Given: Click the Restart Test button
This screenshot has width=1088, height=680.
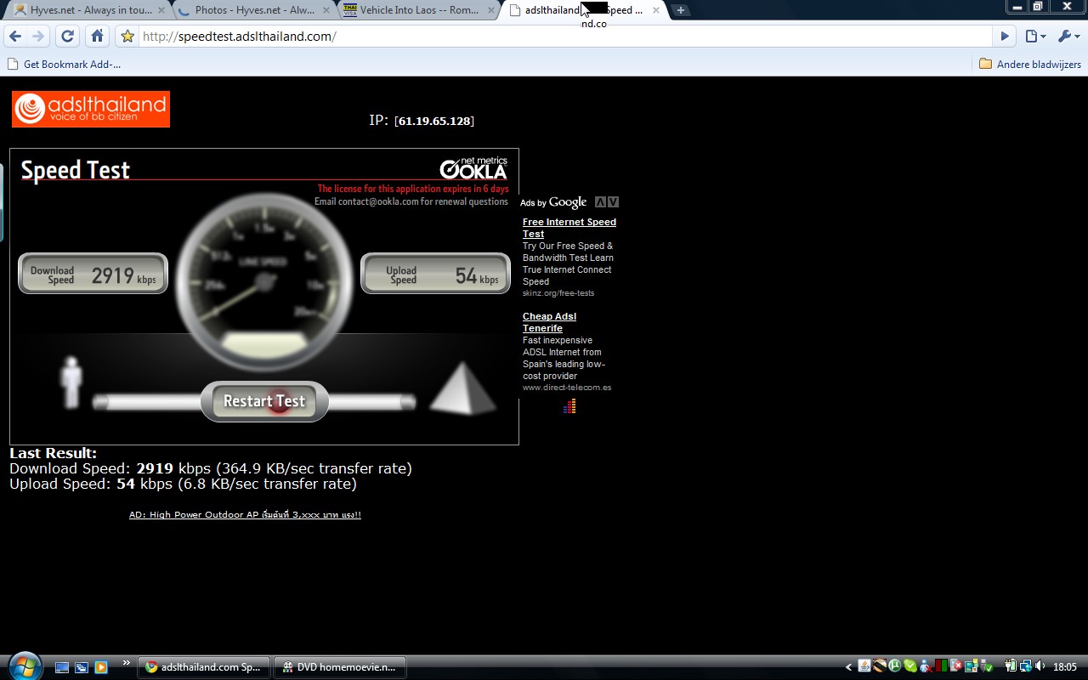Looking at the screenshot, I should coord(264,401).
